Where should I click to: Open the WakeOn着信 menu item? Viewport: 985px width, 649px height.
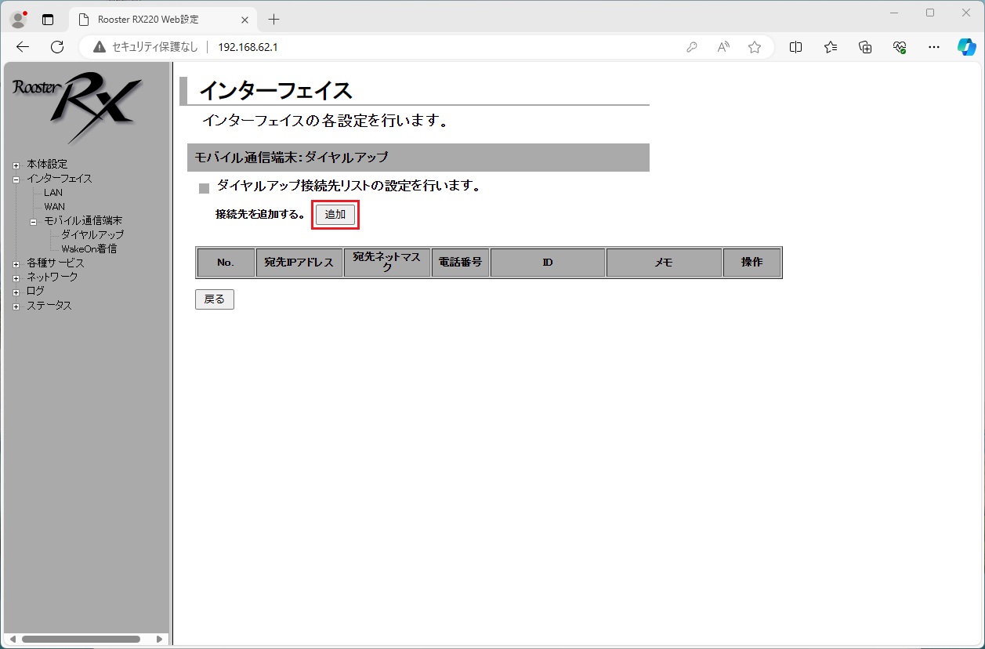89,249
